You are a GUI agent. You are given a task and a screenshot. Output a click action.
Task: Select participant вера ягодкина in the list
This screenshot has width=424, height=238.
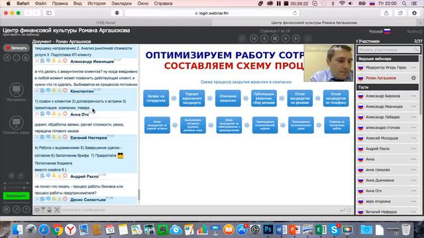coord(388,201)
